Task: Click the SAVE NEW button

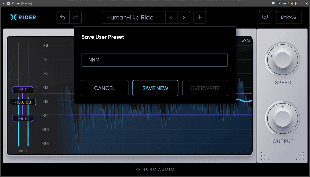Action: [x=155, y=88]
